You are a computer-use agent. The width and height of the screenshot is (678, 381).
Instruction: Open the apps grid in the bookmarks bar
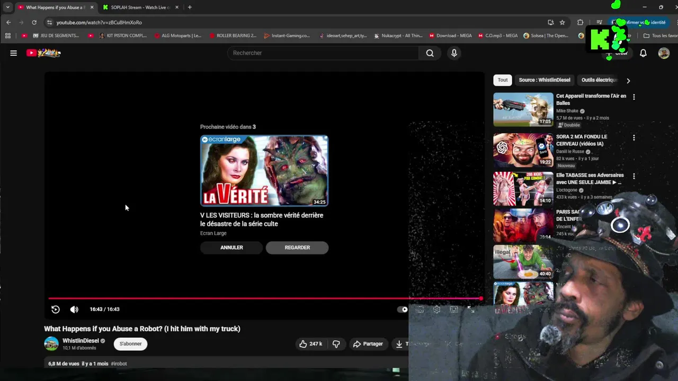click(7, 35)
